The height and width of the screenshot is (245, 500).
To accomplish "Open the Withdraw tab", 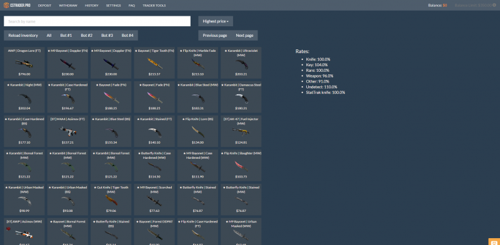I will pos(68,6).
